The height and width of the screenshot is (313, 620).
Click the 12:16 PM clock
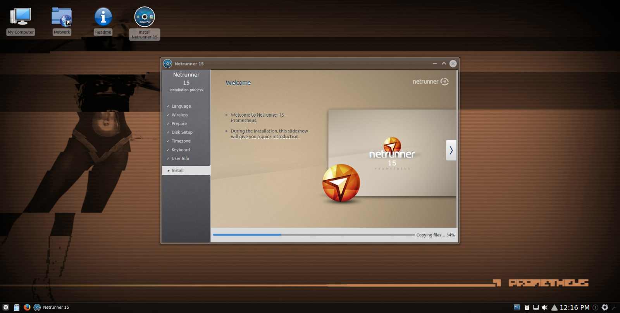pos(575,308)
